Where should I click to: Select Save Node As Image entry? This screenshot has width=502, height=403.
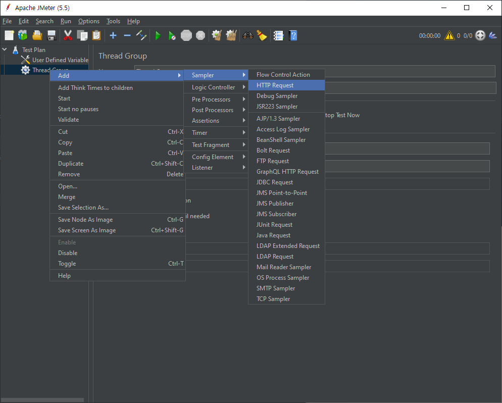point(118,220)
